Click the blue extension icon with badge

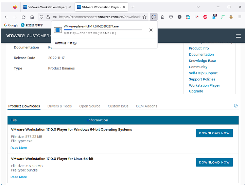pos(214,17)
